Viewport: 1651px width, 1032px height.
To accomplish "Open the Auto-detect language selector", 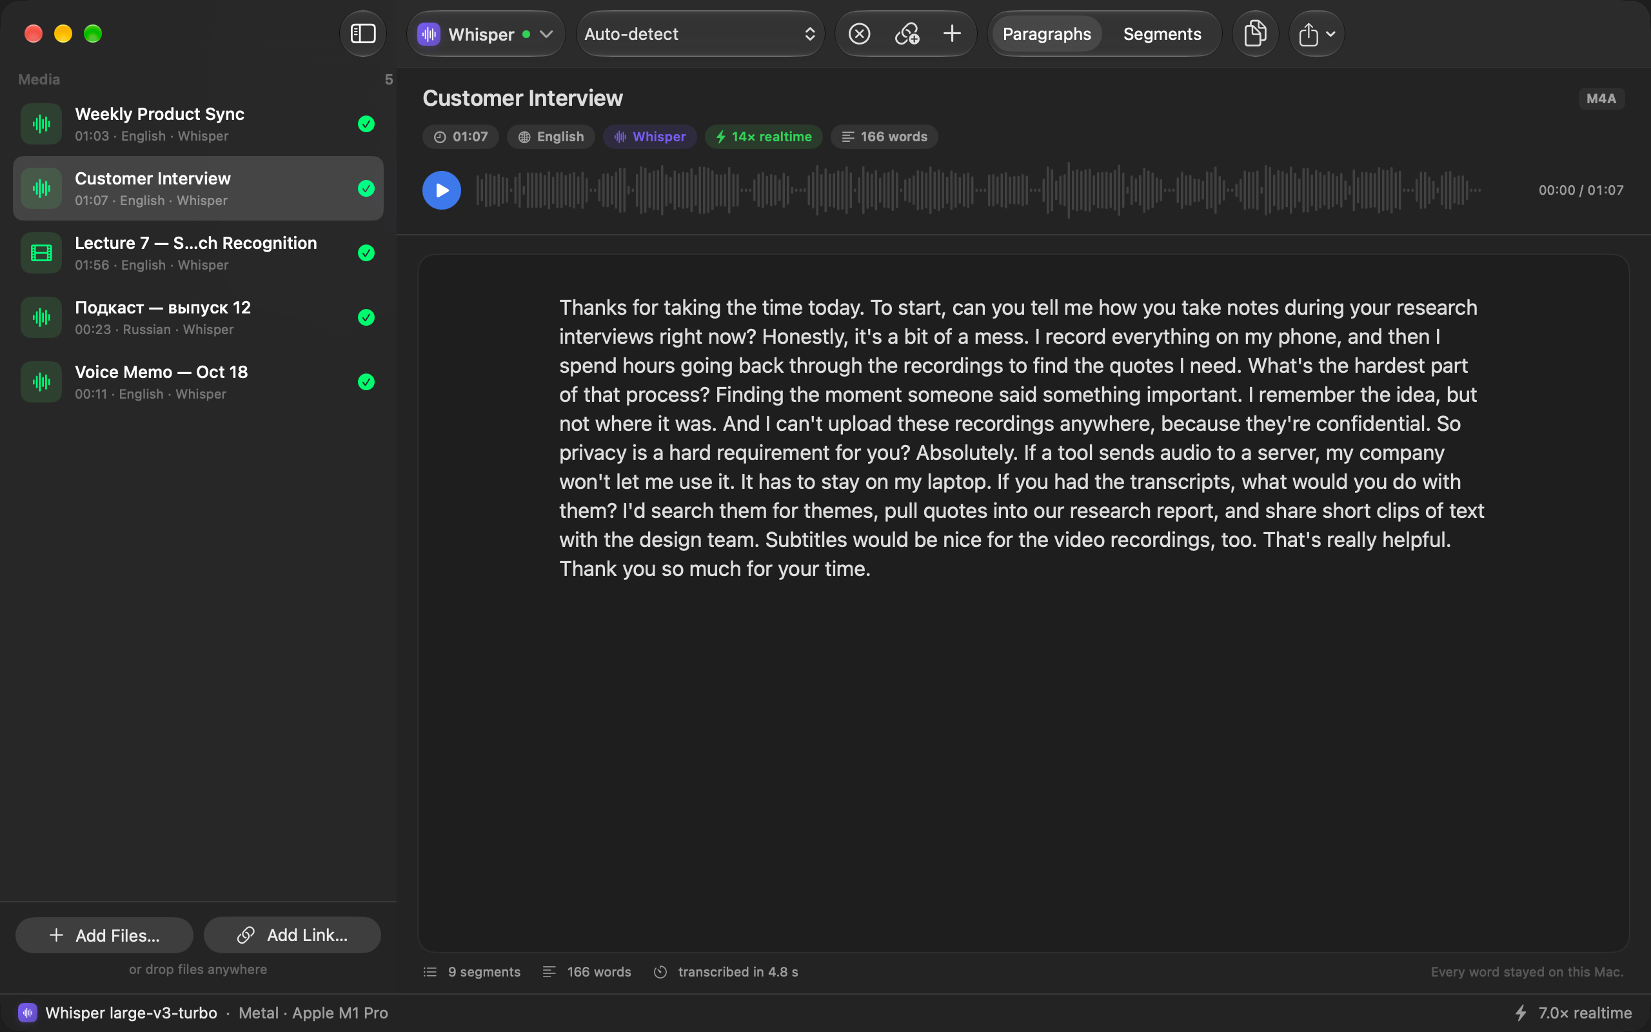I will pyautogui.click(x=700, y=34).
